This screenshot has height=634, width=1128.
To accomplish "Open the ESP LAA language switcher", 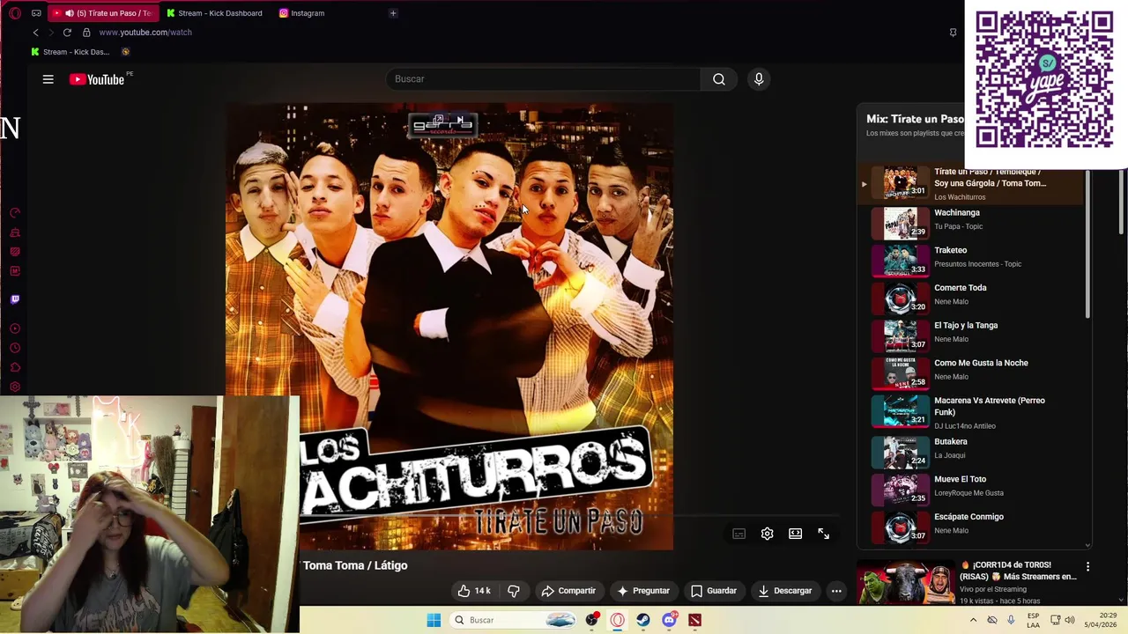I will pyautogui.click(x=1033, y=620).
